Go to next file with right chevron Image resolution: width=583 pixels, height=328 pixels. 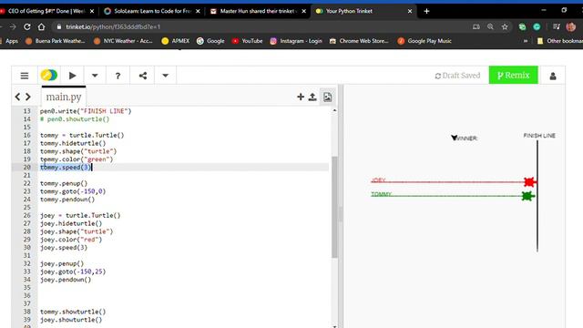point(28,97)
